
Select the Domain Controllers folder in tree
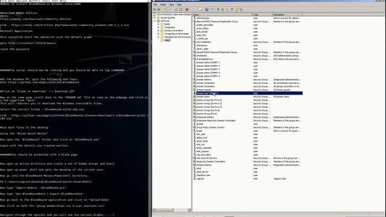tap(173, 31)
